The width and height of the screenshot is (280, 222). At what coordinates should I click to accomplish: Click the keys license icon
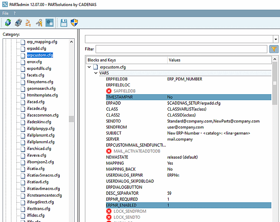tap(39, 23)
